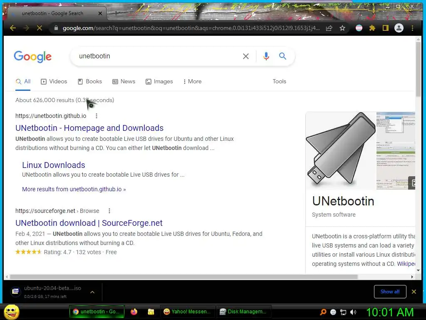The height and width of the screenshot is (320, 426).
Task: Click the messenger smiley tray icon
Action: pyautogui.click(x=333, y=312)
